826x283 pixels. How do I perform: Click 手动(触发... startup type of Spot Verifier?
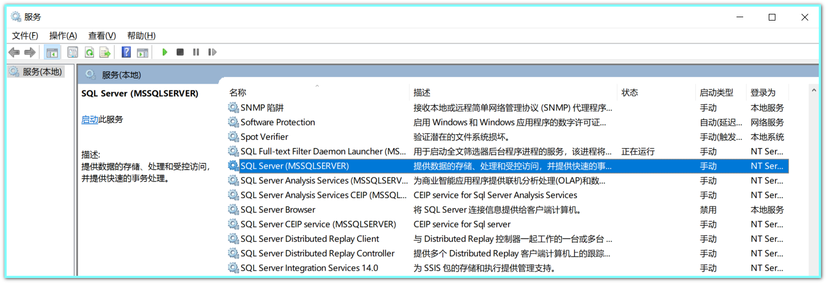(721, 137)
